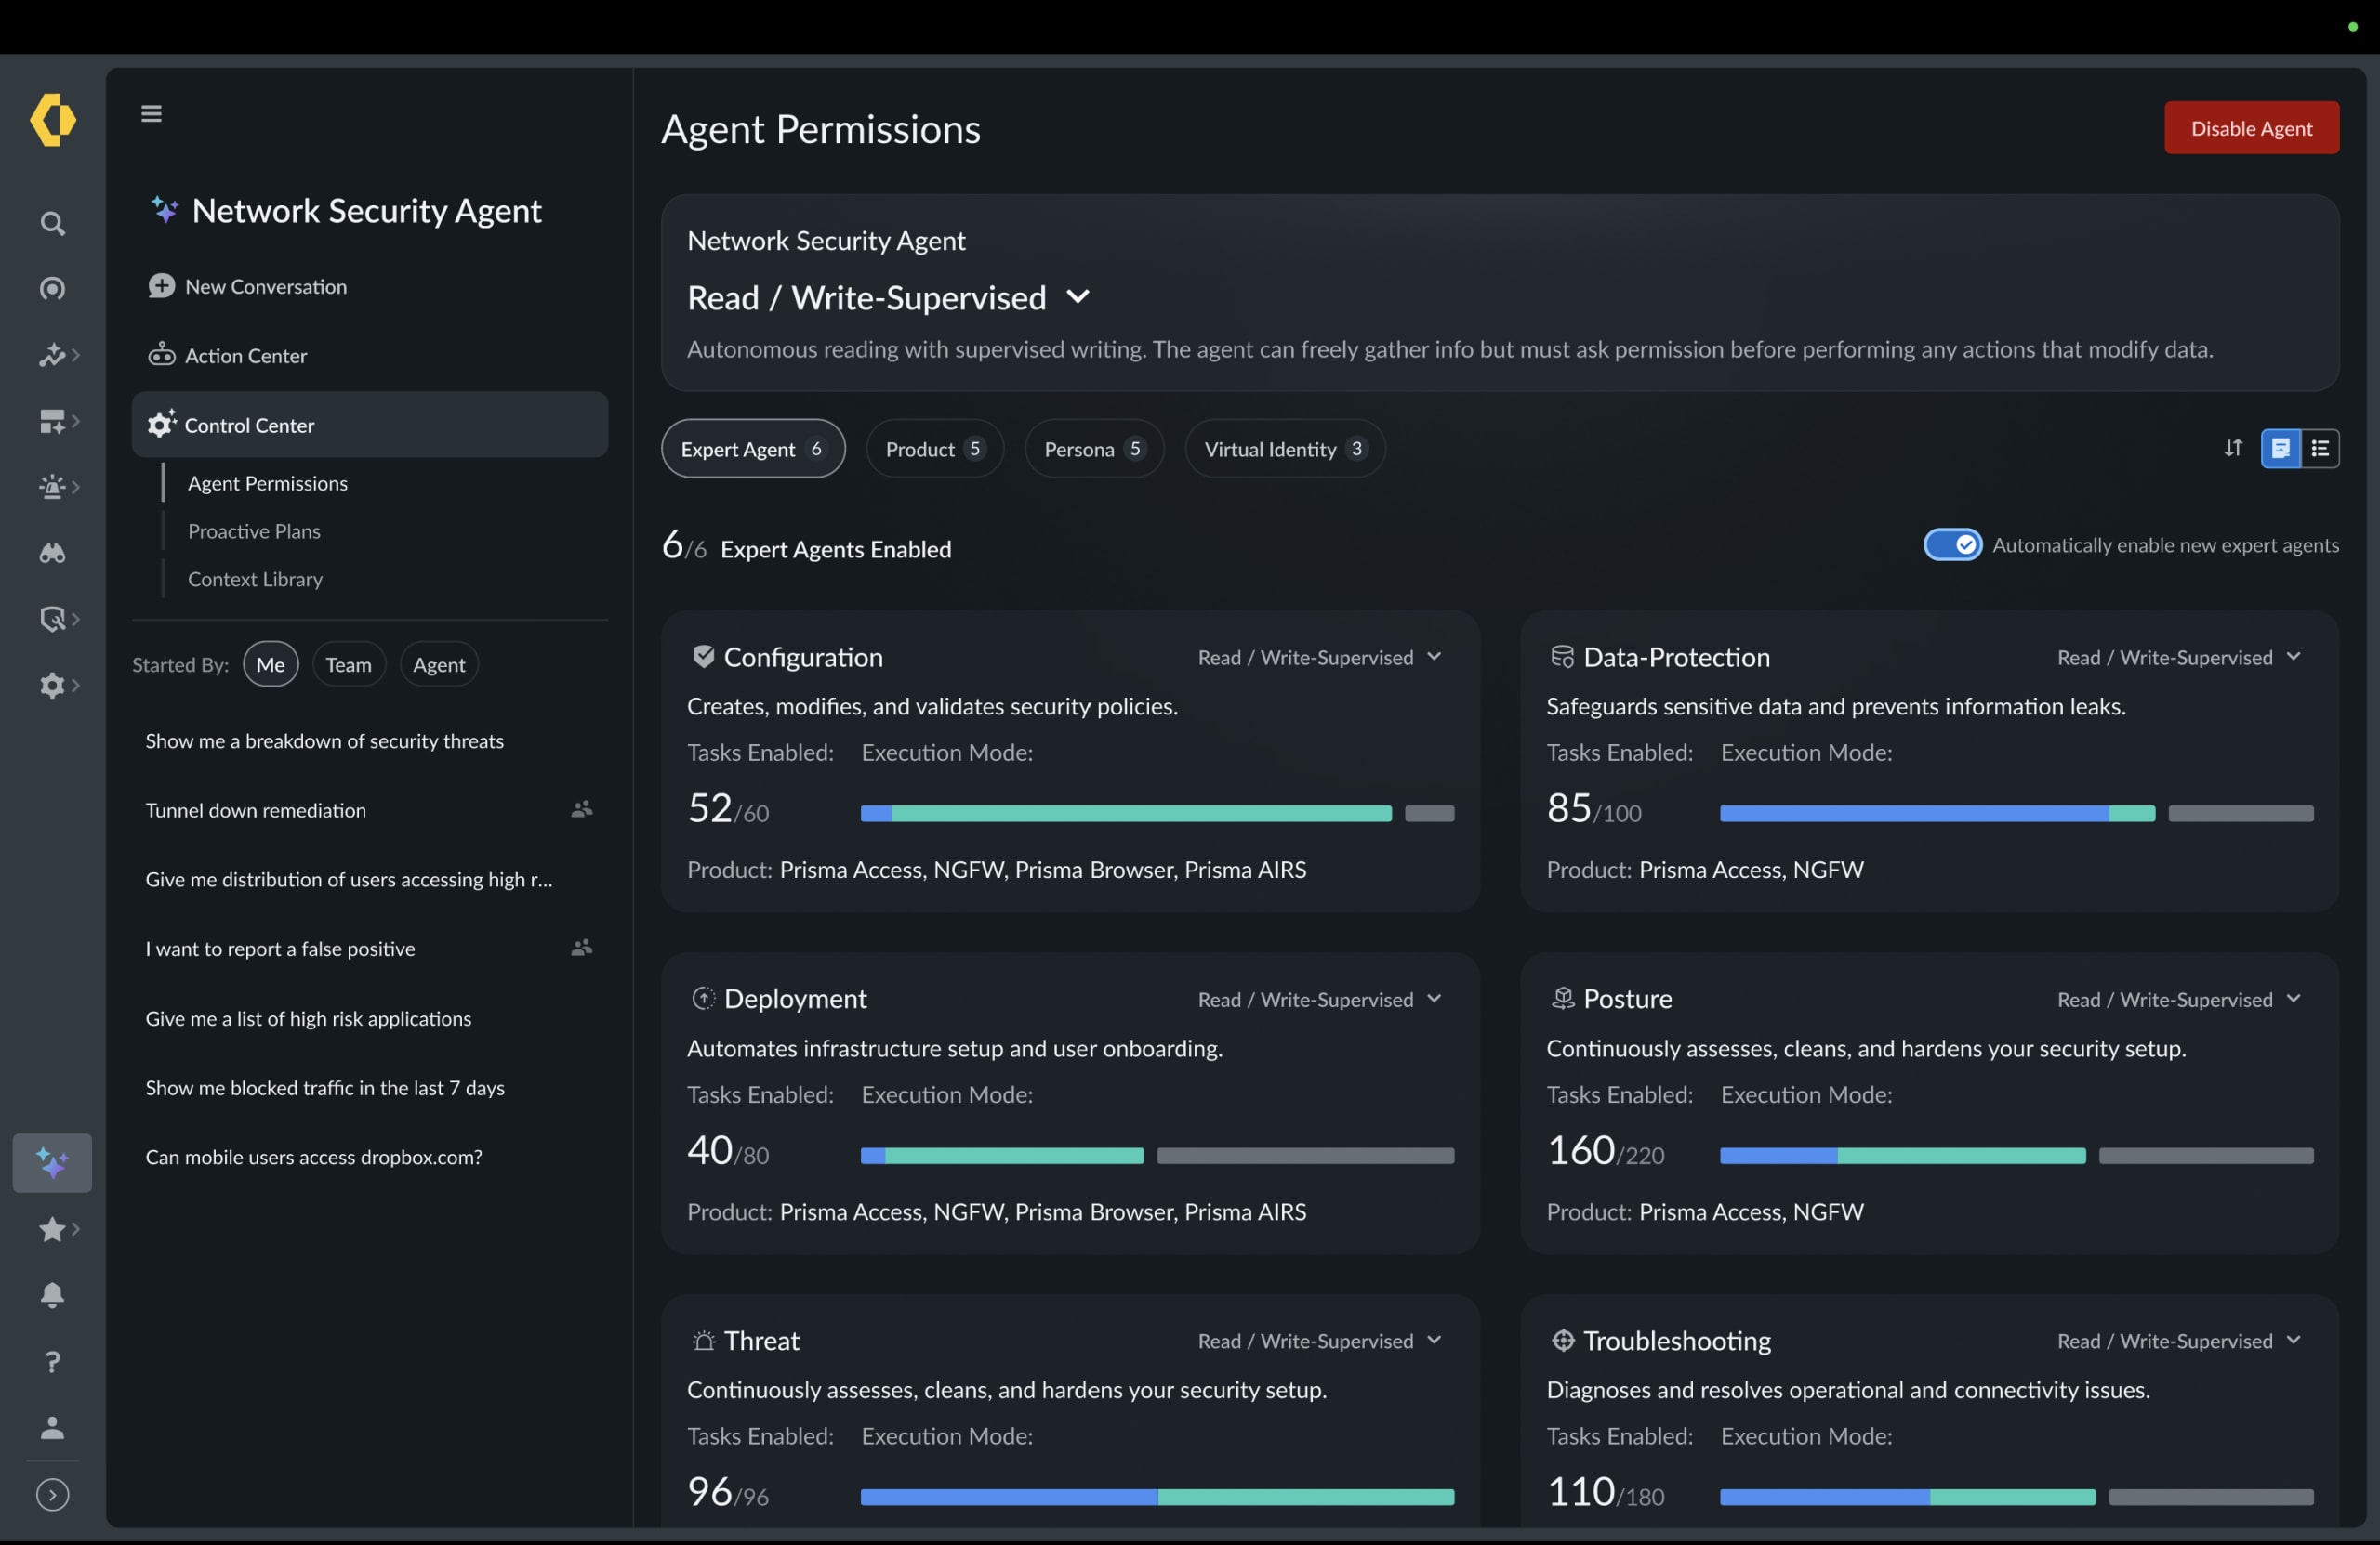Select the AI sparkle agent icon in rail
Image resolution: width=2380 pixels, height=1545 pixels.
click(52, 1163)
